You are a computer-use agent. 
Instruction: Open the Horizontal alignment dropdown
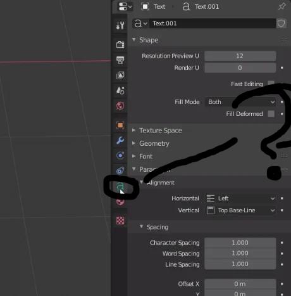[x=240, y=198]
